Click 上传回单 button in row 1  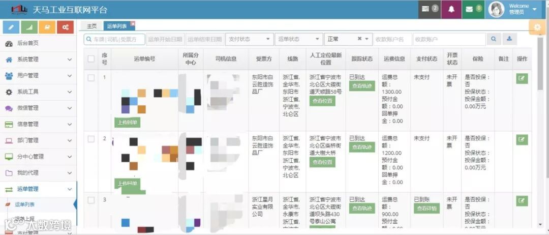tap(128, 123)
